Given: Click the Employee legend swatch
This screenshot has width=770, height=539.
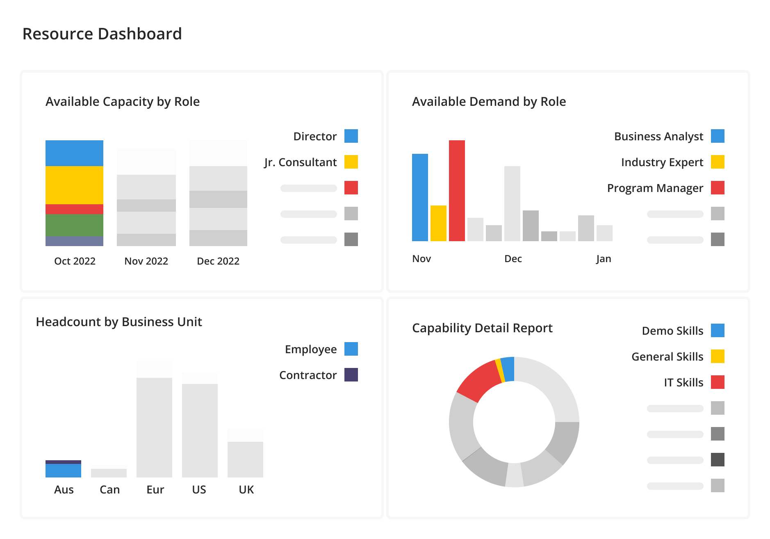Looking at the screenshot, I should coord(351,349).
